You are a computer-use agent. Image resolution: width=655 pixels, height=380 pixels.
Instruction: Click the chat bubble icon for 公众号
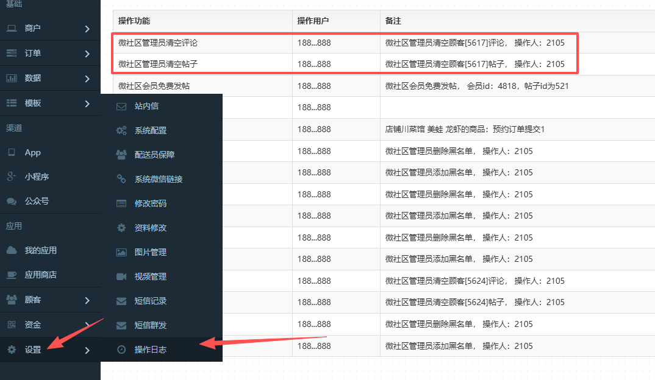point(12,201)
